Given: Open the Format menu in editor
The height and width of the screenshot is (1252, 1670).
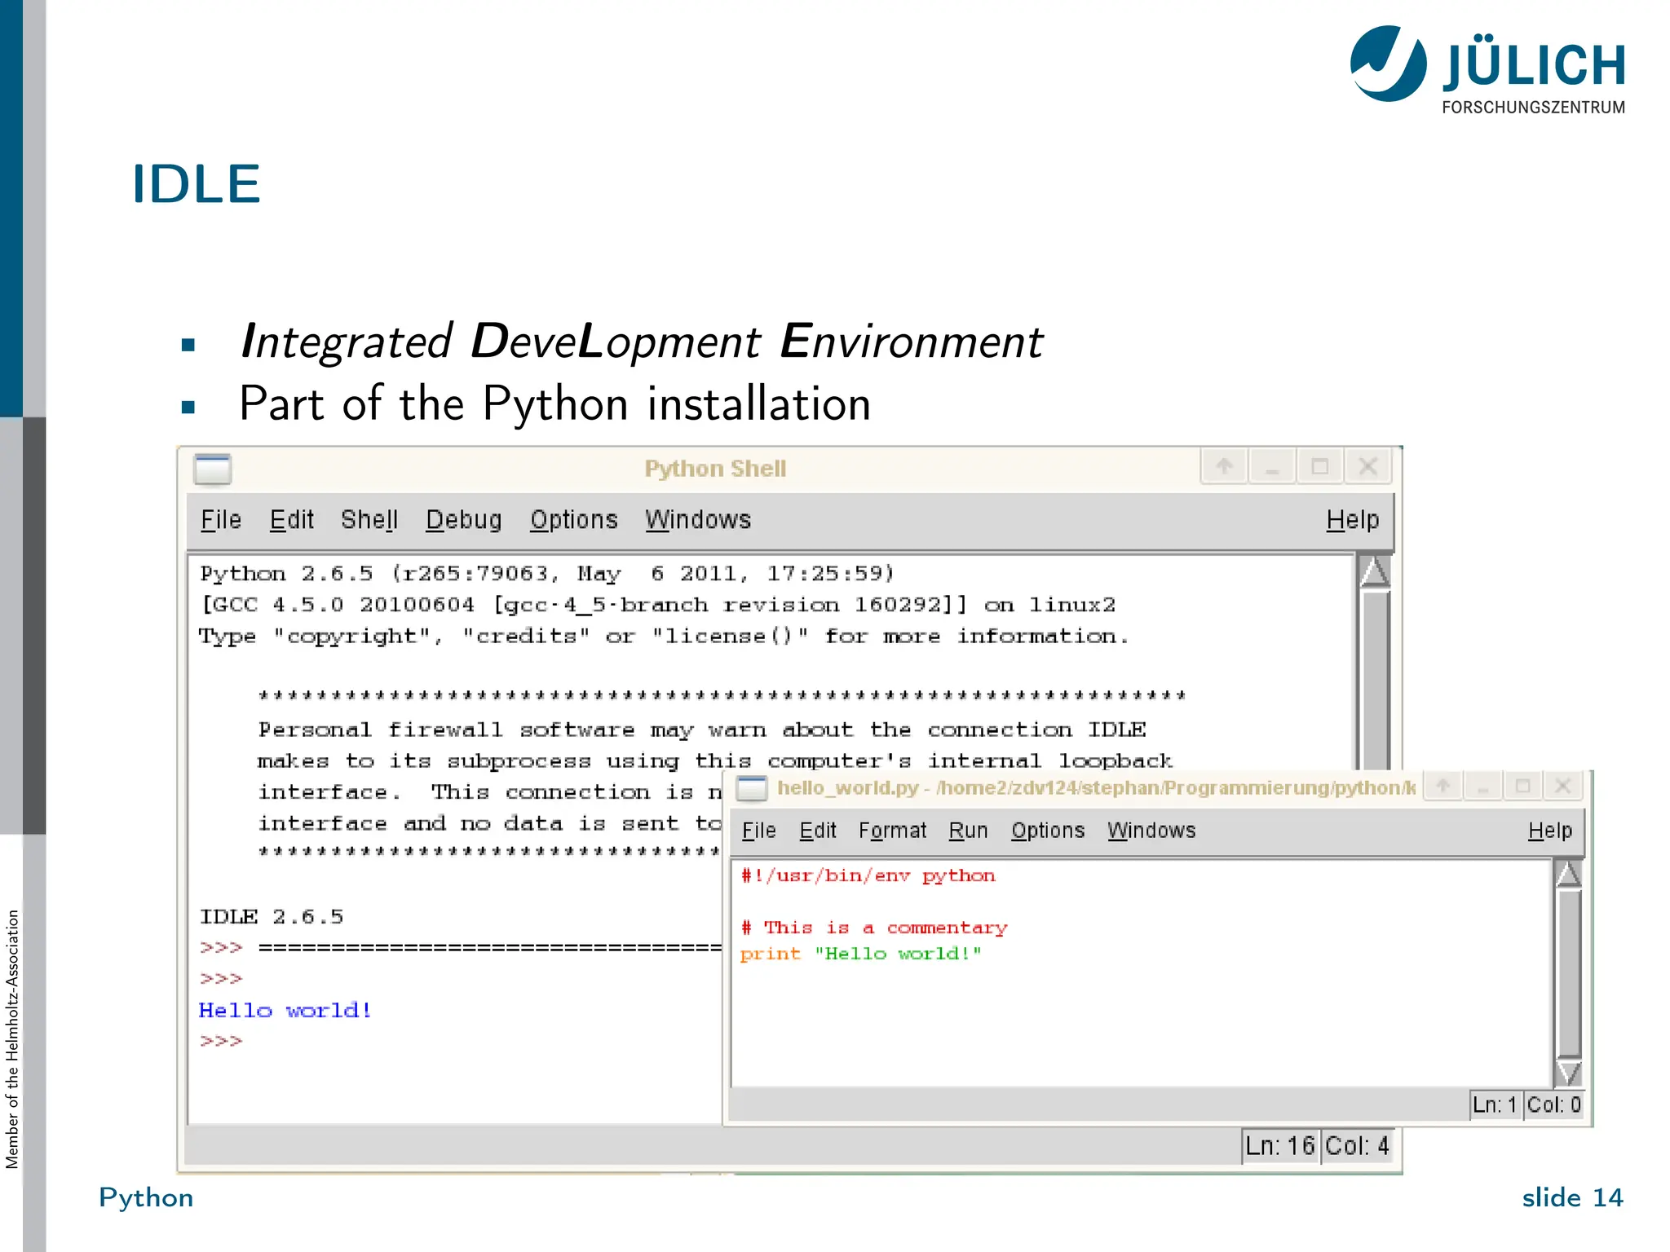Looking at the screenshot, I should point(893,831).
